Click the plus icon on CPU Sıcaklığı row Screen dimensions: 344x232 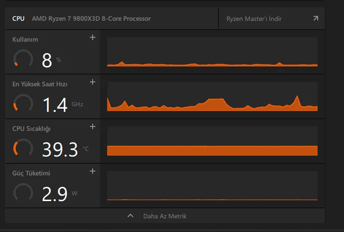click(x=93, y=126)
